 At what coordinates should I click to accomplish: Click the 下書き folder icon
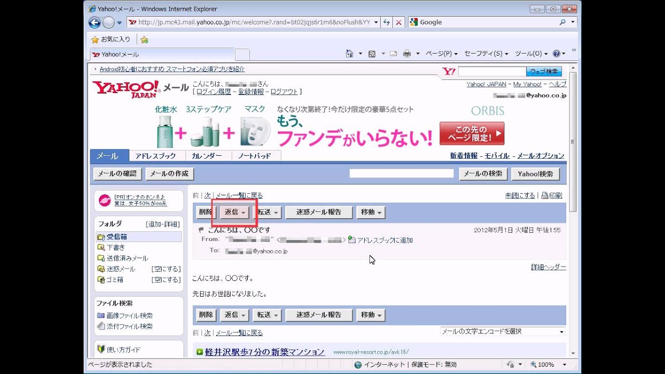pyautogui.click(x=101, y=248)
